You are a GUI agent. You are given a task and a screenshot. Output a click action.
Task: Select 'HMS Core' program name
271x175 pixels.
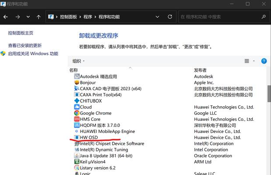90,119
